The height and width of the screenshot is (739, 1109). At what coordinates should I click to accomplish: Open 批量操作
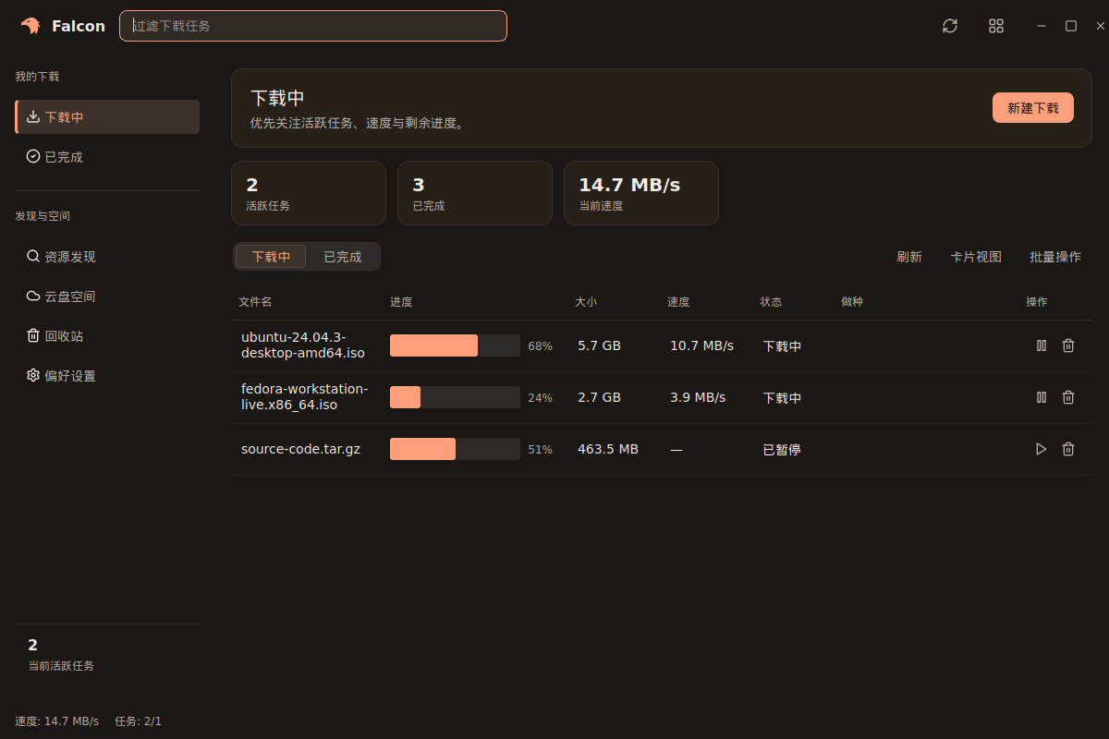point(1055,257)
